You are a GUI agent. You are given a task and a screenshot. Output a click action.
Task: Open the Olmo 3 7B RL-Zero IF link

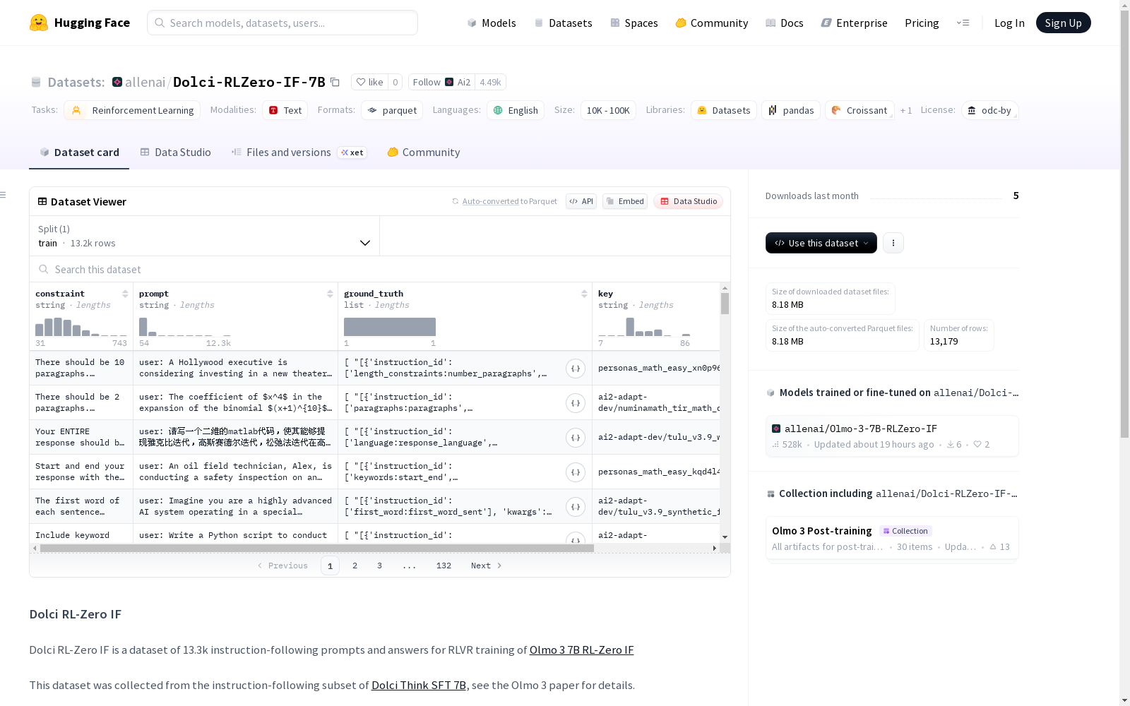click(581, 650)
